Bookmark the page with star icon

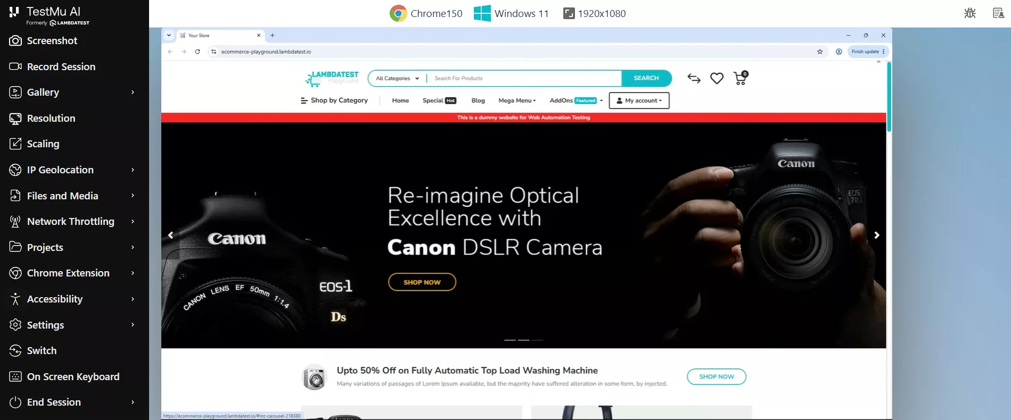(x=820, y=52)
